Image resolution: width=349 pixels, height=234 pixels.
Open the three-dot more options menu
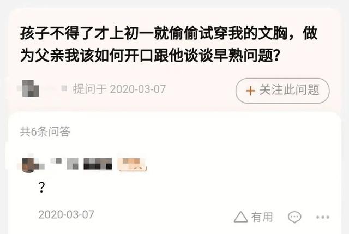323,217
